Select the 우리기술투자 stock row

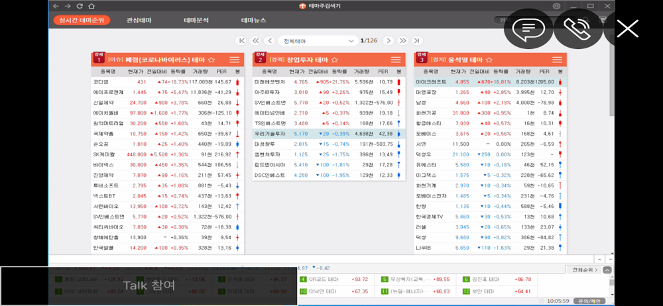[329, 134]
